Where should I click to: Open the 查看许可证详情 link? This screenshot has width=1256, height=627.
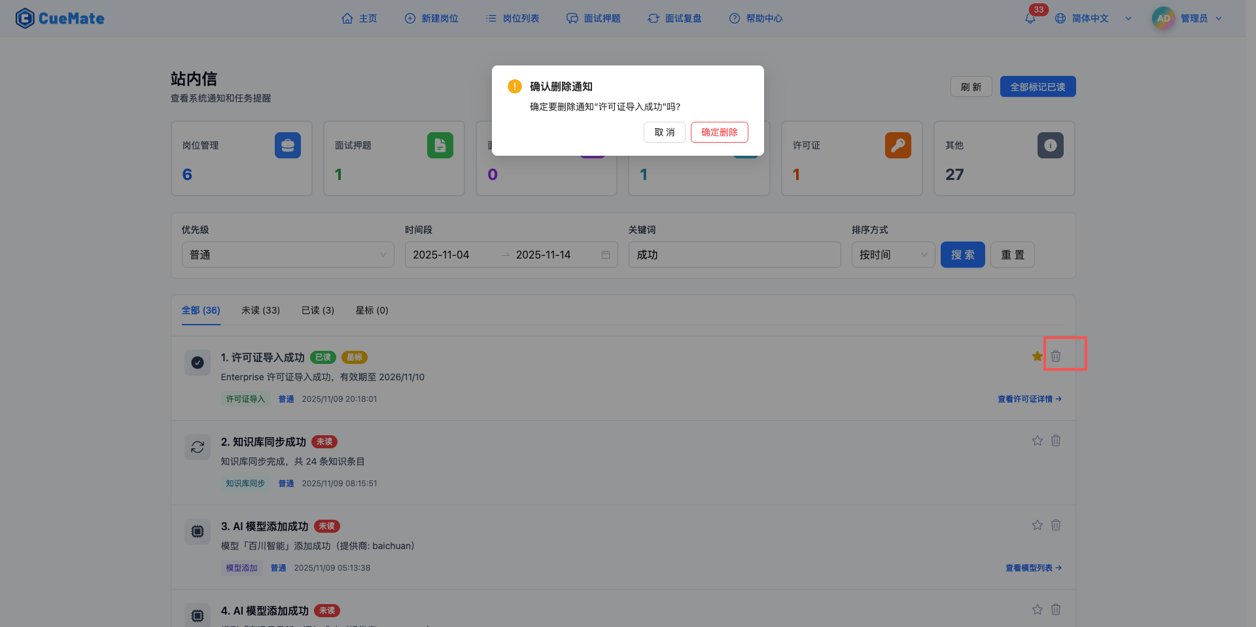coord(1029,399)
